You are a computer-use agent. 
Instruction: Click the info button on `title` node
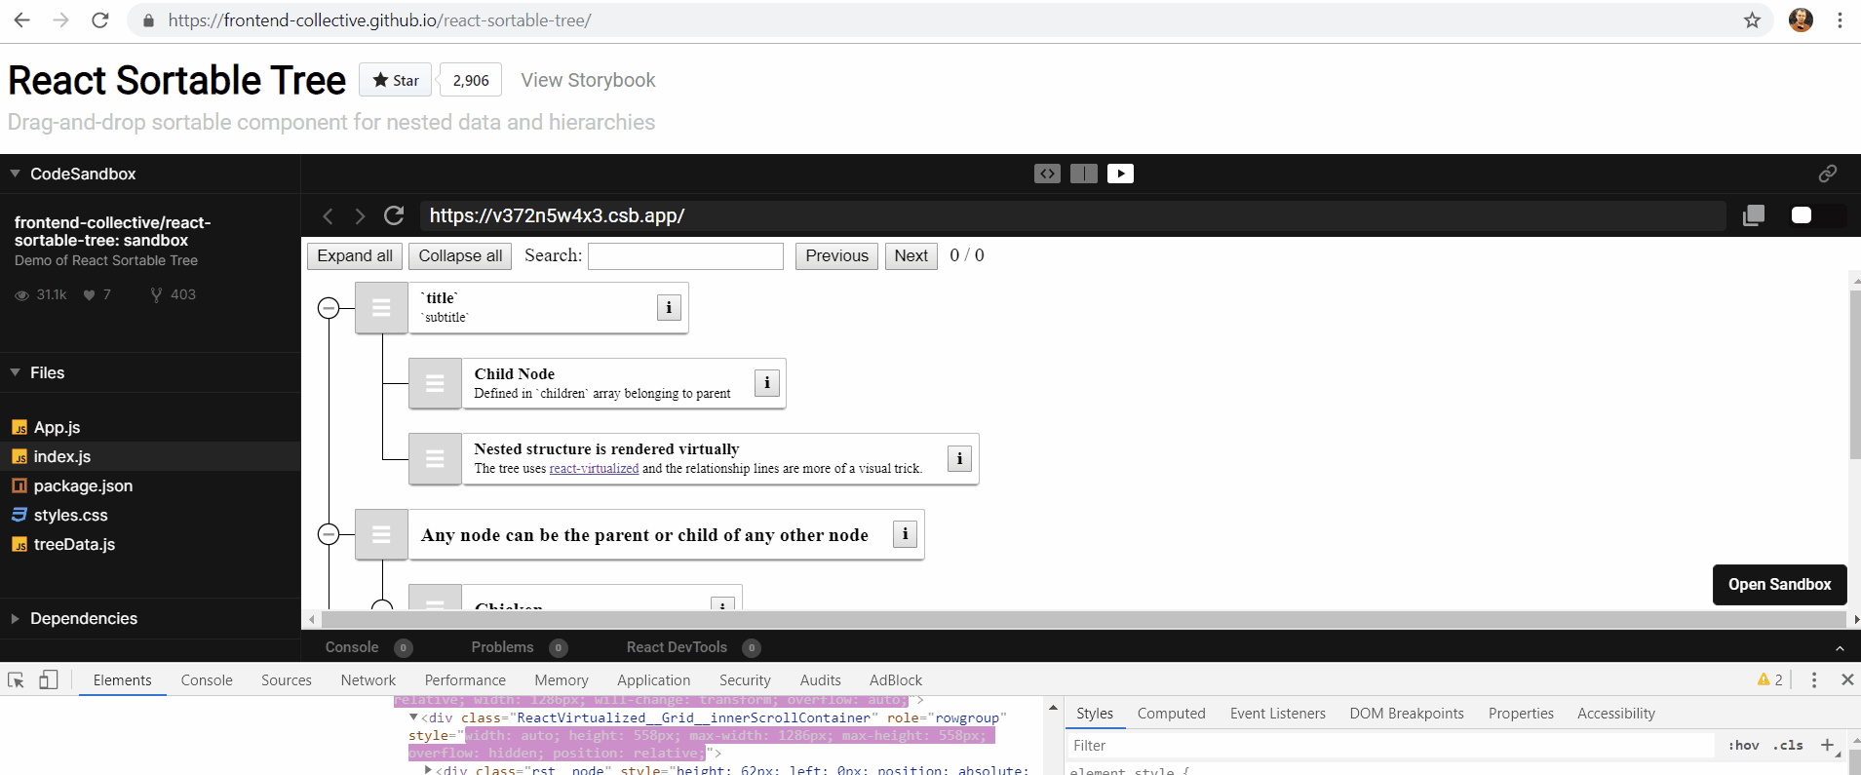[x=669, y=307]
